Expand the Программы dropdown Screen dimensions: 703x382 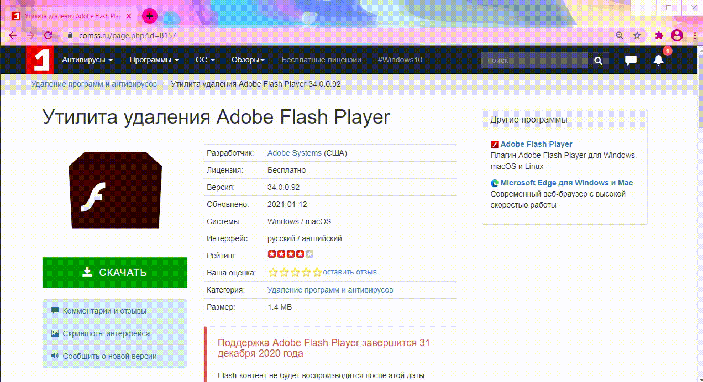(149, 60)
